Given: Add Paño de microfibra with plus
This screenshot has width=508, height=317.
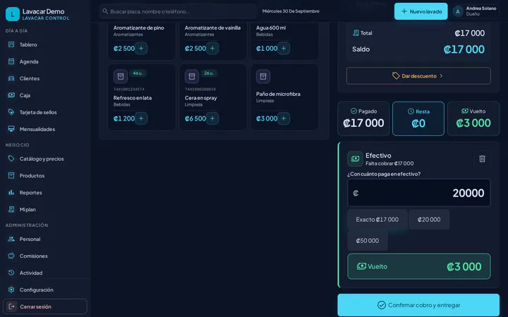Looking at the screenshot, I should 284,118.
